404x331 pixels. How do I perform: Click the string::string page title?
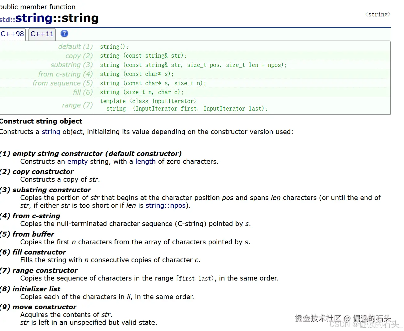click(x=57, y=18)
